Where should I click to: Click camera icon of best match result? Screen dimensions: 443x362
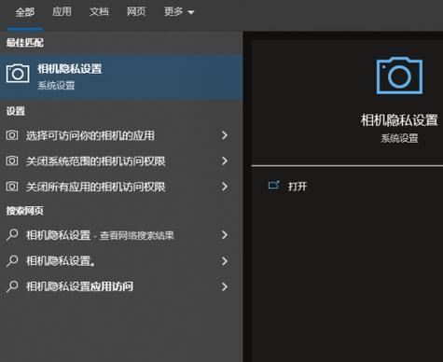pyautogui.click(x=18, y=74)
